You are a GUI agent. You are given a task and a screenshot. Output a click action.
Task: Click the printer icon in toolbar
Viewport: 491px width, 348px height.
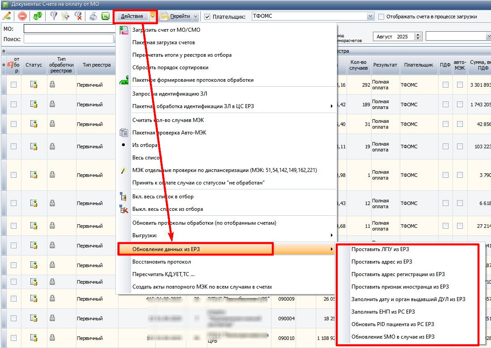pyautogui.click(x=93, y=16)
